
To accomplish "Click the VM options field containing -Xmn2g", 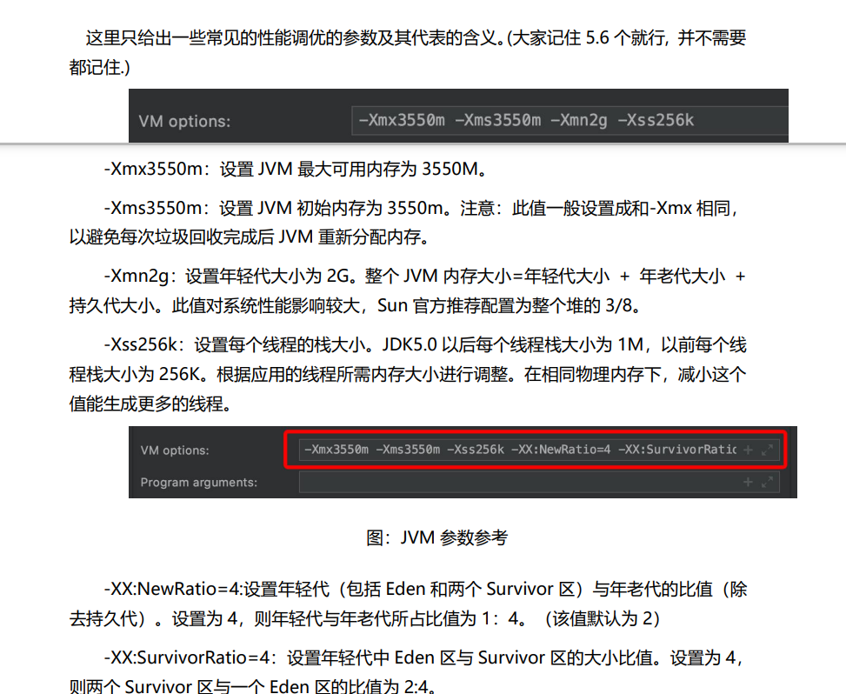I will [570, 120].
